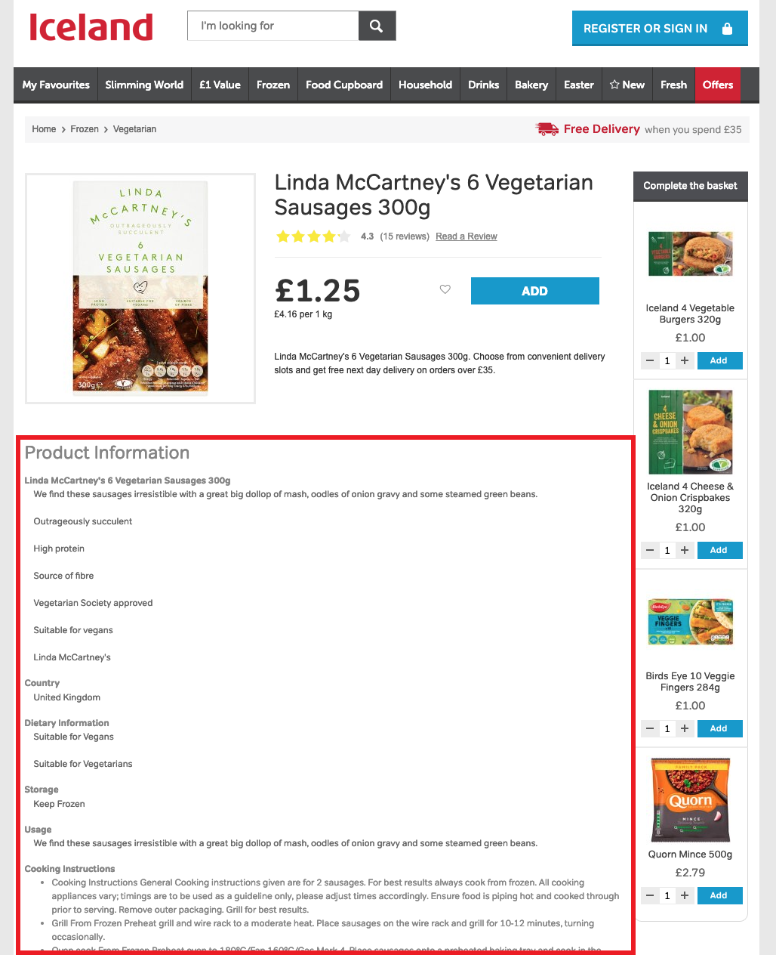Open the Linda McCartney sausages product image
776x955 pixels.
click(x=140, y=289)
